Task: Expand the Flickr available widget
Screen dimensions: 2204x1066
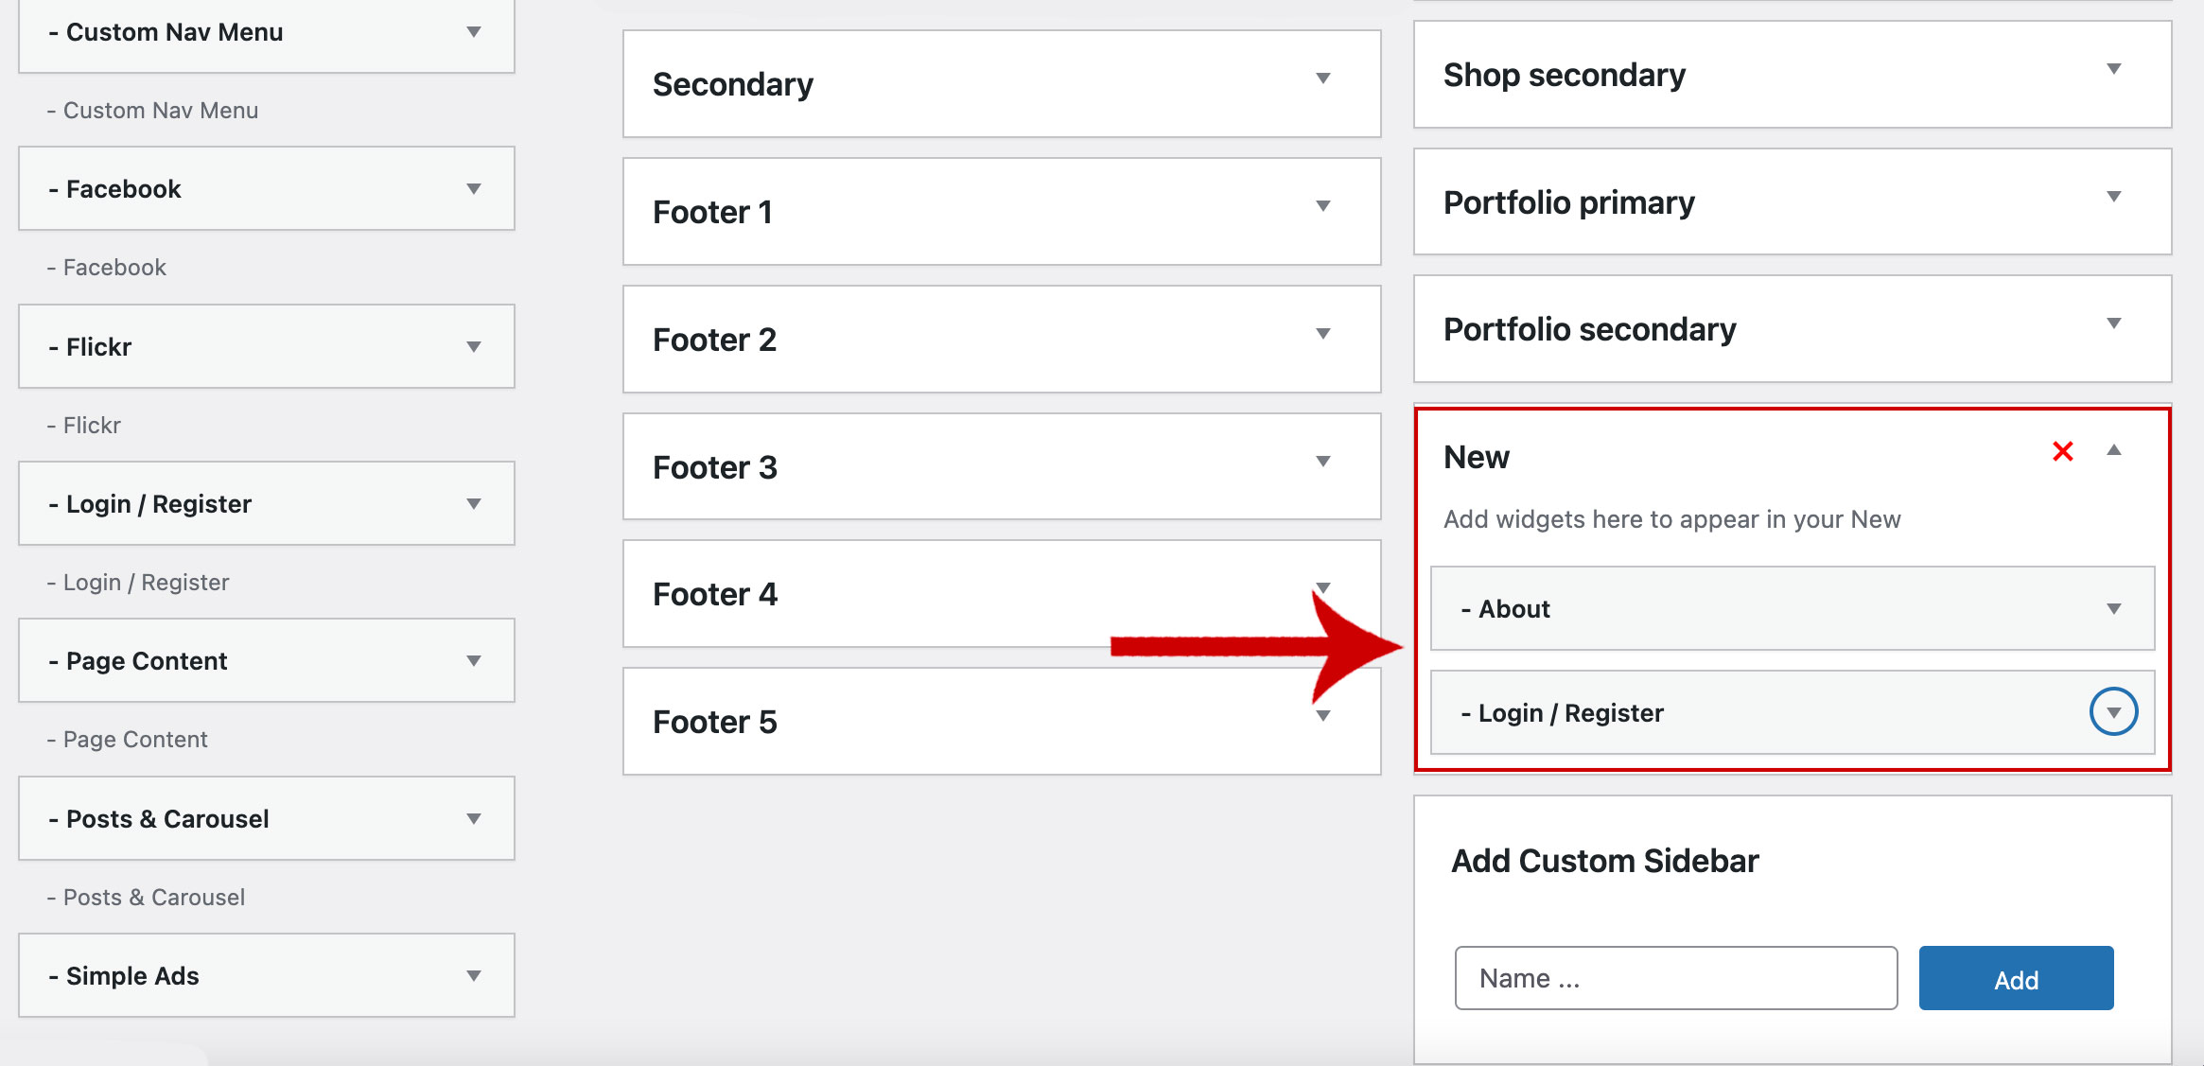Action: [x=474, y=347]
